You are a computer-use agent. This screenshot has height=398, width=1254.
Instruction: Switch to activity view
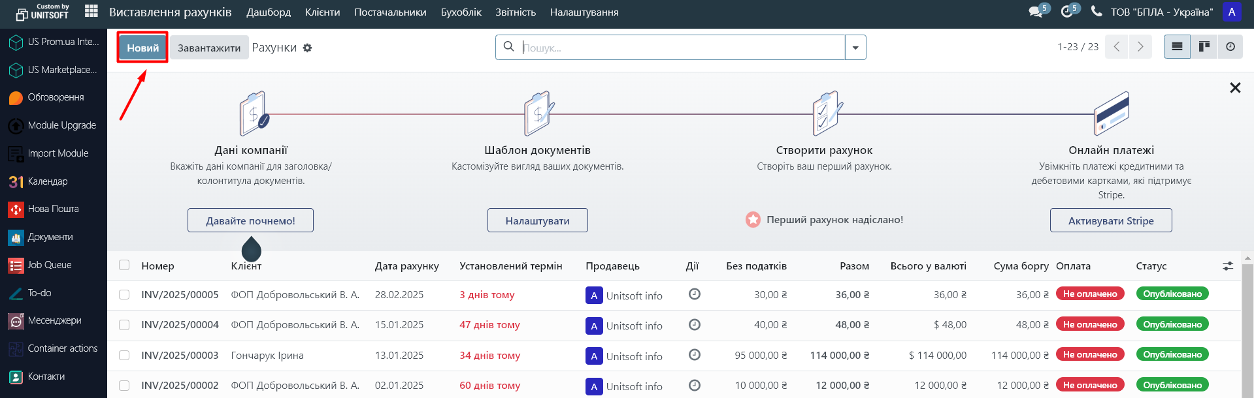pyautogui.click(x=1230, y=47)
